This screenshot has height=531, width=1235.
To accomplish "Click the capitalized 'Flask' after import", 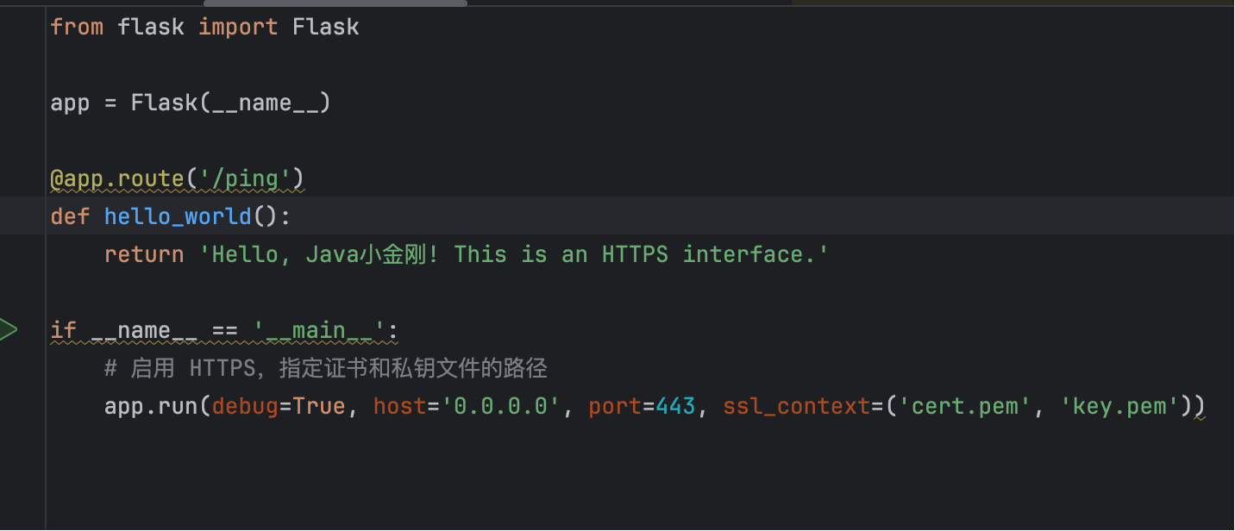I will point(326,27).
